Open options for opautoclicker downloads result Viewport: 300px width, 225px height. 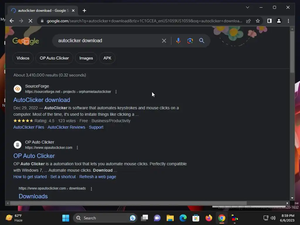pos(91,189)
